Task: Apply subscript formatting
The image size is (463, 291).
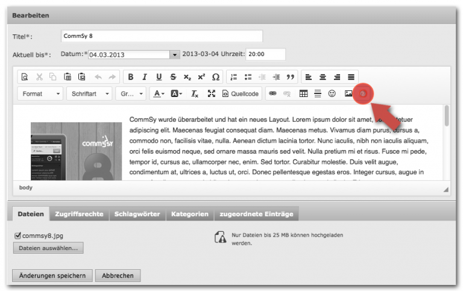Action: 187,77
